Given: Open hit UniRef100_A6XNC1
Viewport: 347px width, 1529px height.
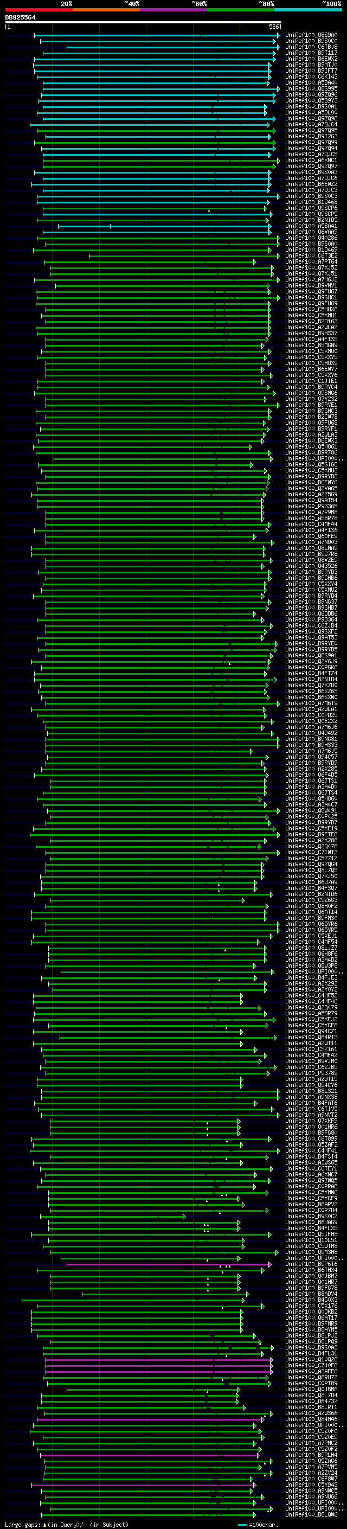Looking at the screenshot, I should coord(311,160).
